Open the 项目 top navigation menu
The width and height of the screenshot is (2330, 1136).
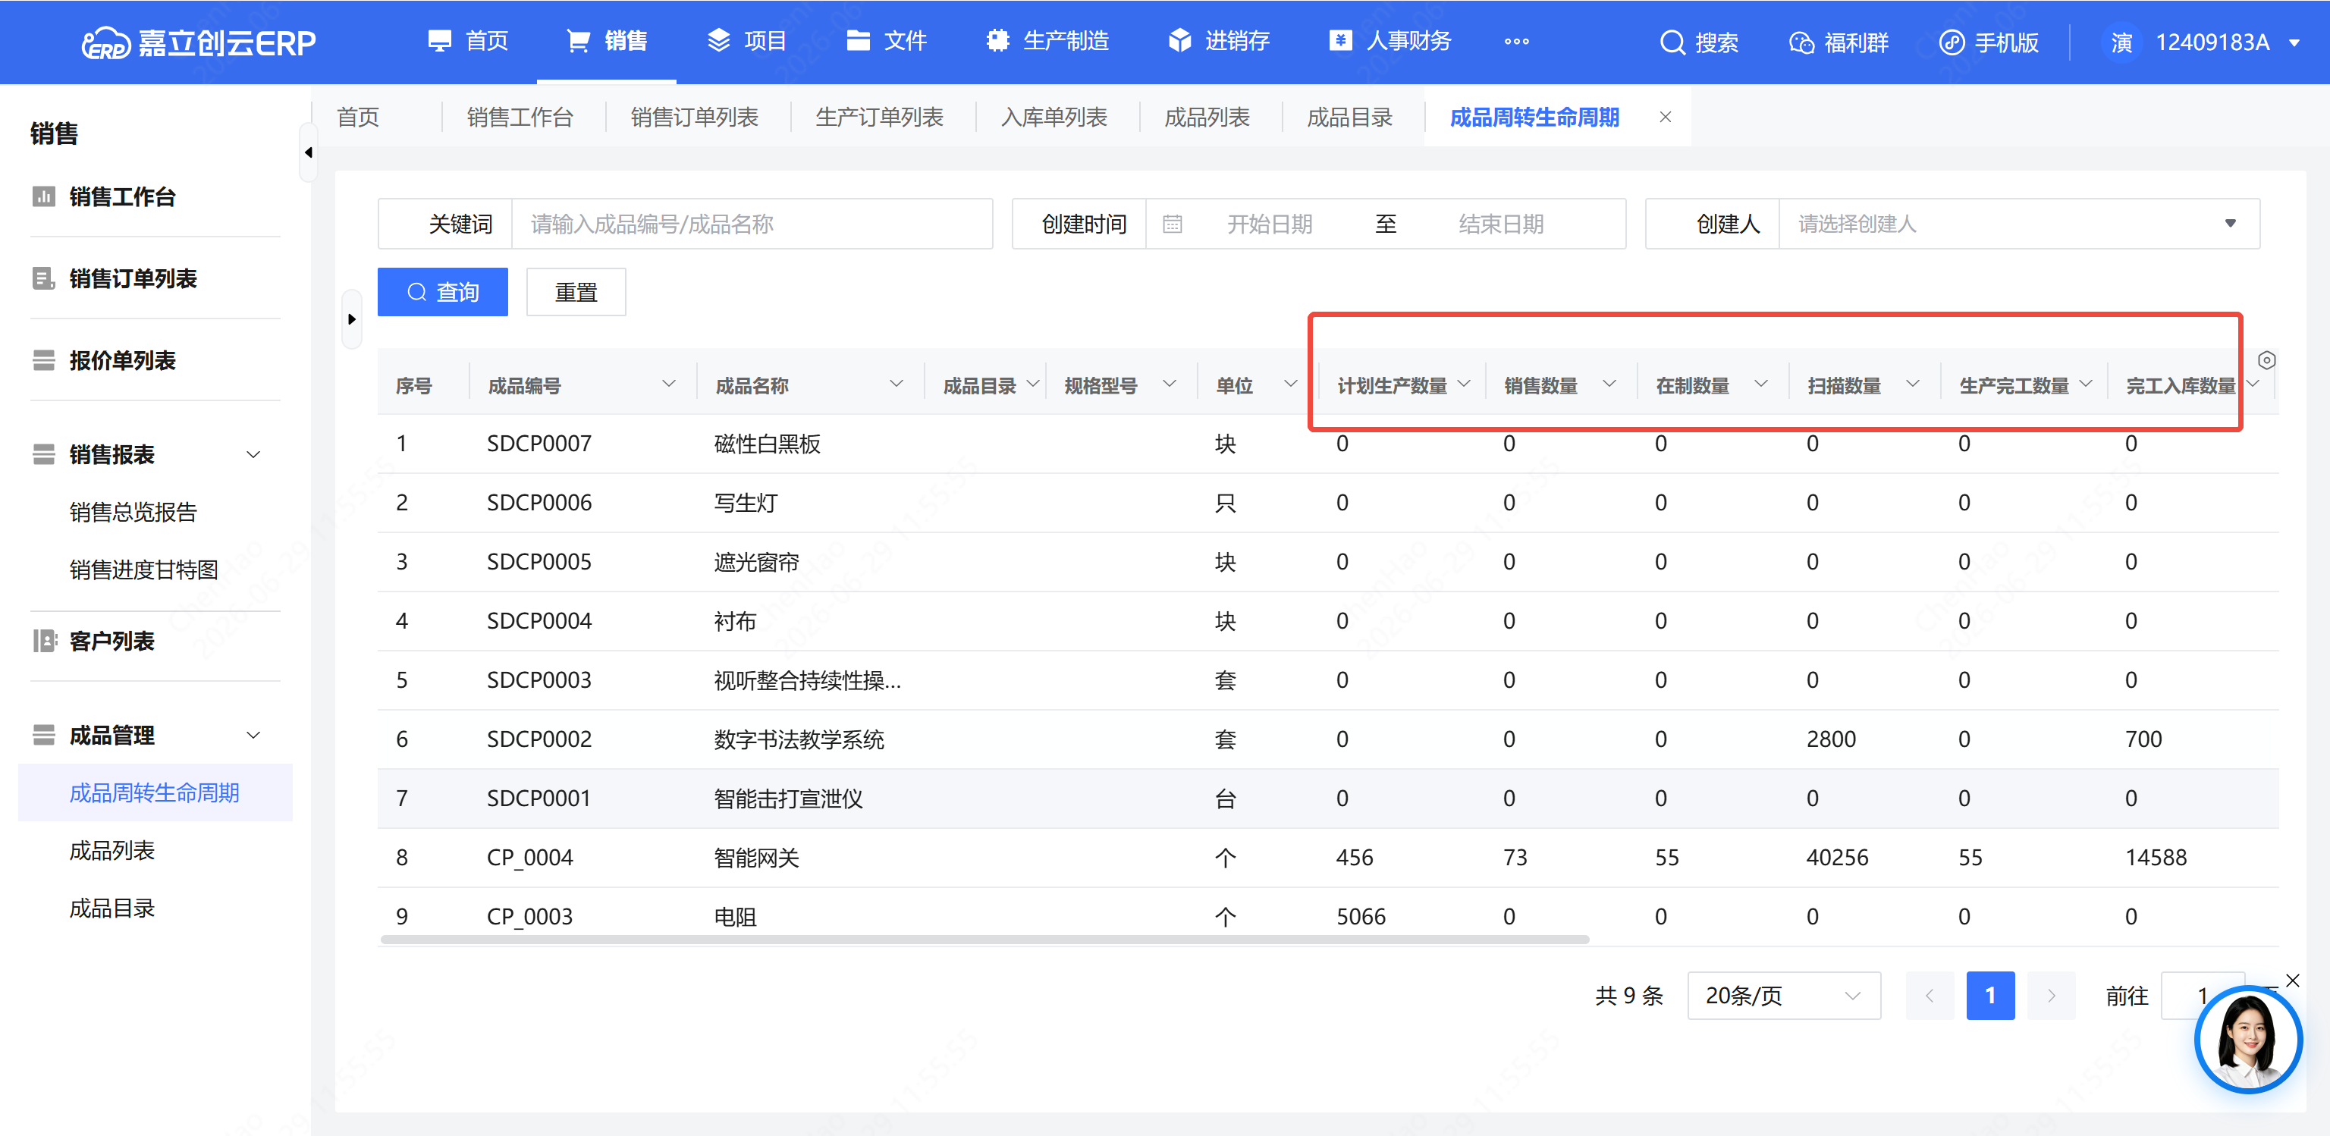pyautogui.click(x=746, y=41)
